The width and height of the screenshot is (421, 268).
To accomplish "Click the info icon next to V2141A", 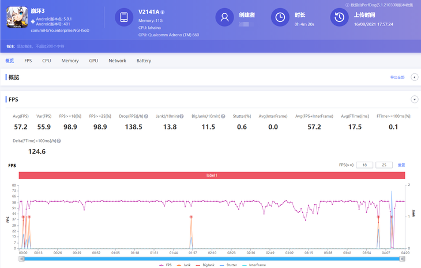I will click(x=163, y=12).
